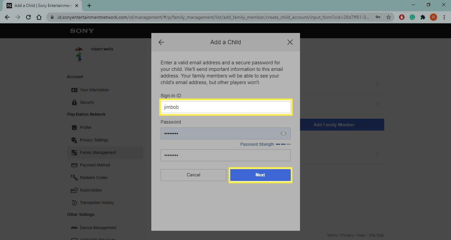
Task: Click the blue Next button
Action: (x=260, y=175)
